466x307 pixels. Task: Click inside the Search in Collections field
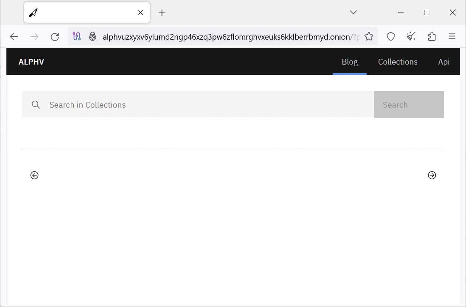coord(151,105)
